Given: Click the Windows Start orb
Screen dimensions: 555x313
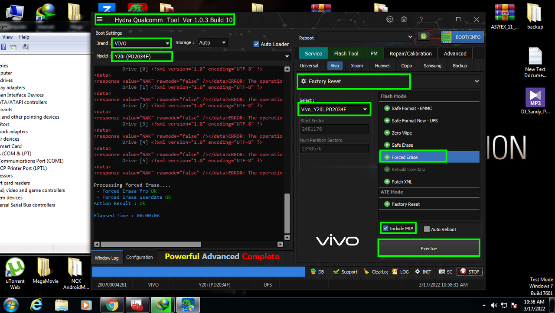Looking at the screenshot, I should (12, 305).
